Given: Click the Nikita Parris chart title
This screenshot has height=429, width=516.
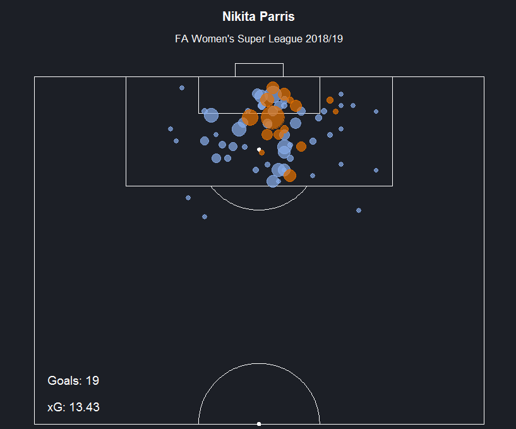Looking at the screenshot, I should point(258,16).
